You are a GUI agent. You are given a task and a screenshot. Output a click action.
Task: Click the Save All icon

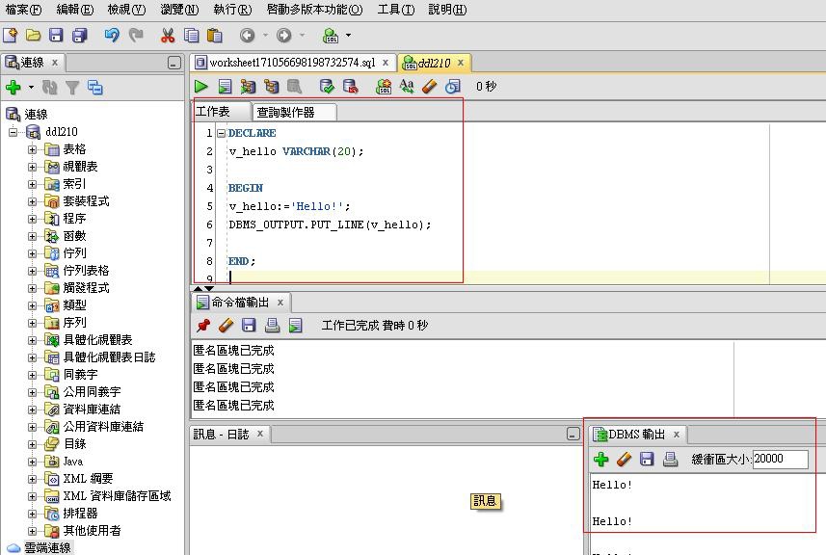(80, 36)
